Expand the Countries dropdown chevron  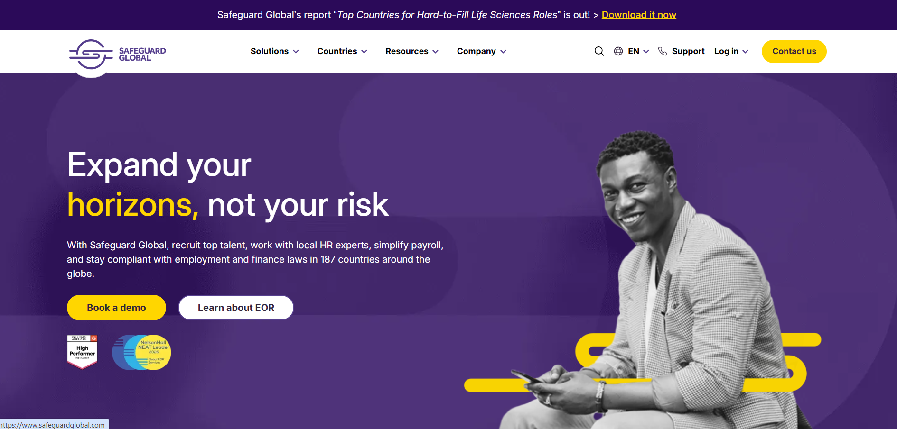[364, 52]
